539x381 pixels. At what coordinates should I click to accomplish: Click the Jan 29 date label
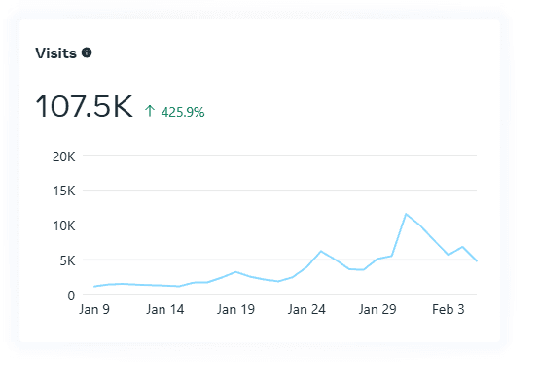(377, 309)
